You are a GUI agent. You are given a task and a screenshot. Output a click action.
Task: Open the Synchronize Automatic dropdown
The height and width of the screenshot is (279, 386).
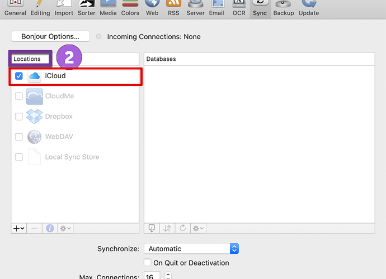191,248
